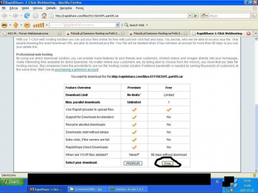258x193 pixels.
Task: Click '90 days without download' cell
Action: (169, 155)
